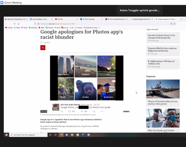The image size is (186, 147).
Task: Click the Windows taskbar search box
Action: point(28,135)
